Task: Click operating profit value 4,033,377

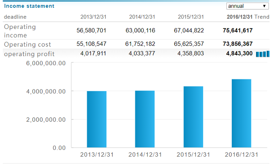Action: click(142, 54)
